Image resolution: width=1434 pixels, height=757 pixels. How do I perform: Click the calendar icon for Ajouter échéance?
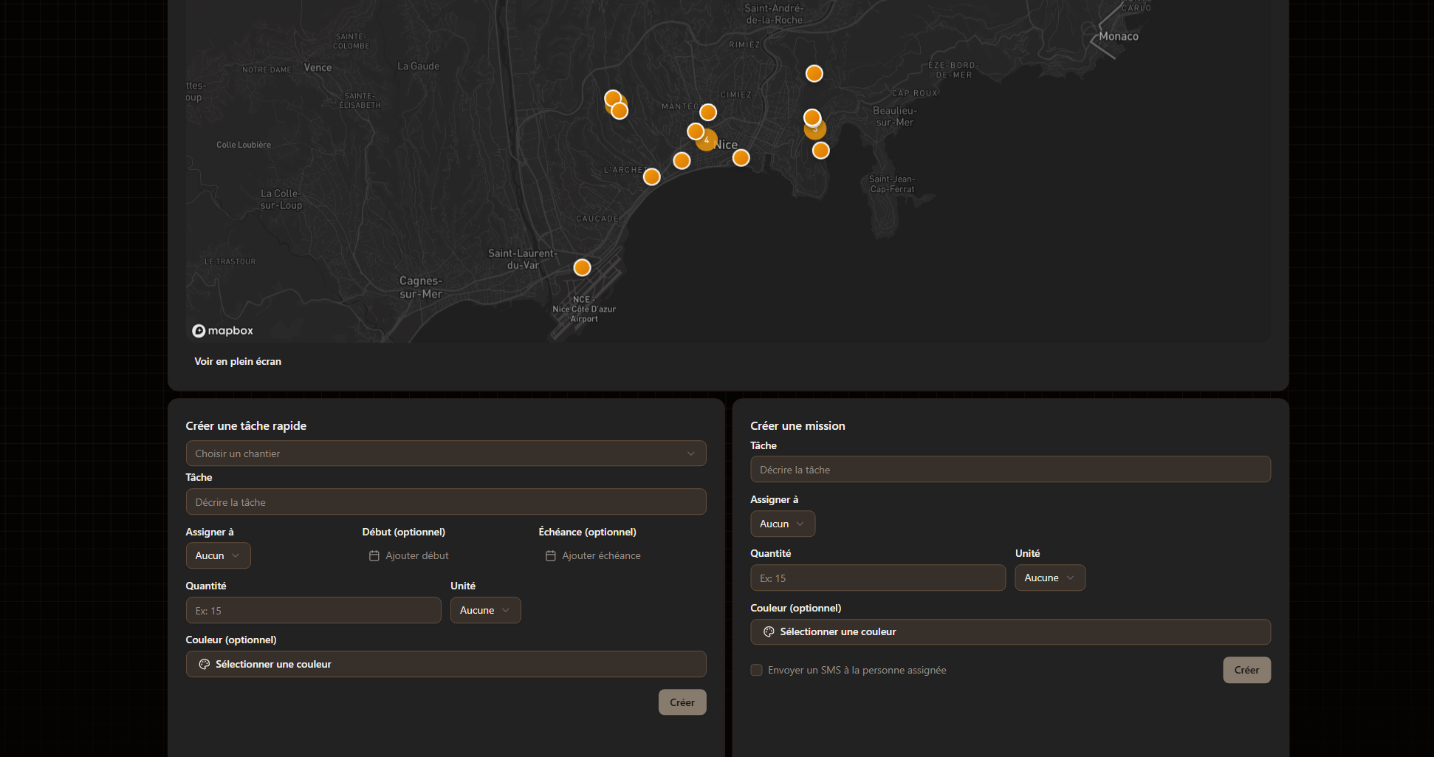click(x=551, y=555)
